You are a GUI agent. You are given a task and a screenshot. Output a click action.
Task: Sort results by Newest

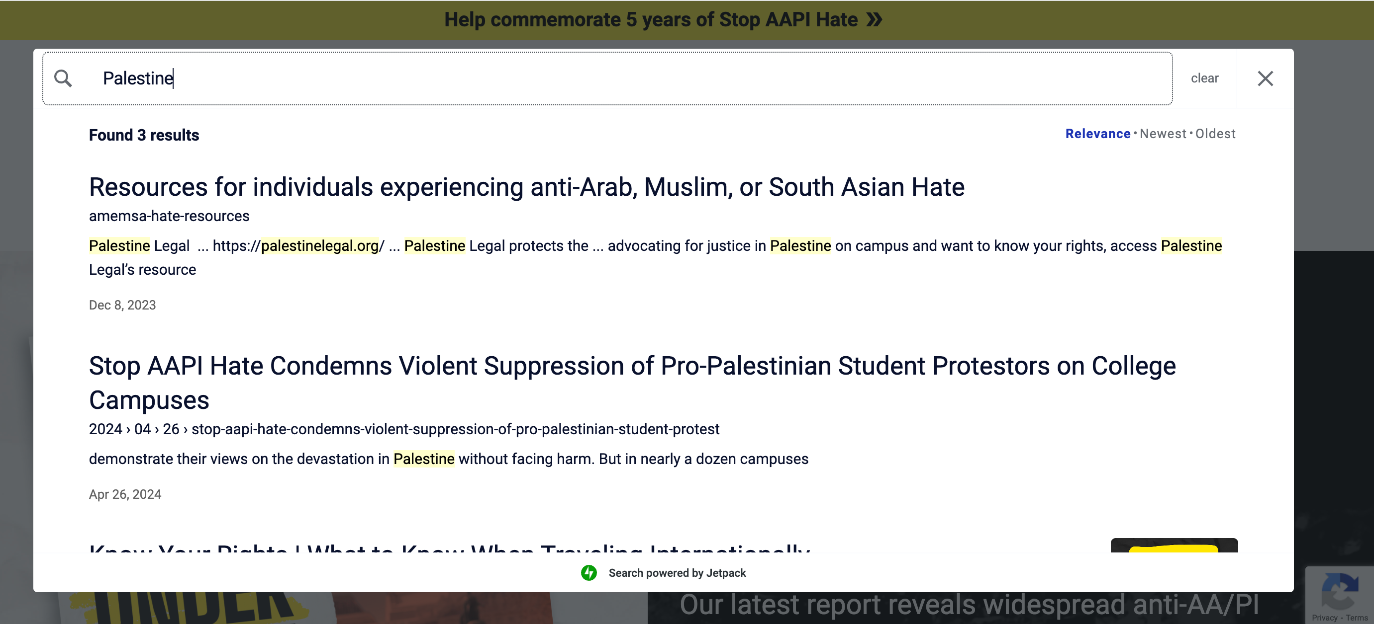(1162, 134)
